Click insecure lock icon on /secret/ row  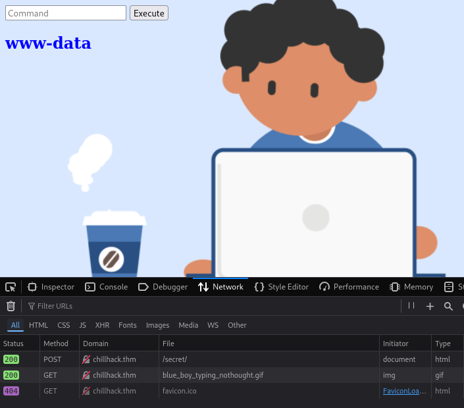point(86,359)
